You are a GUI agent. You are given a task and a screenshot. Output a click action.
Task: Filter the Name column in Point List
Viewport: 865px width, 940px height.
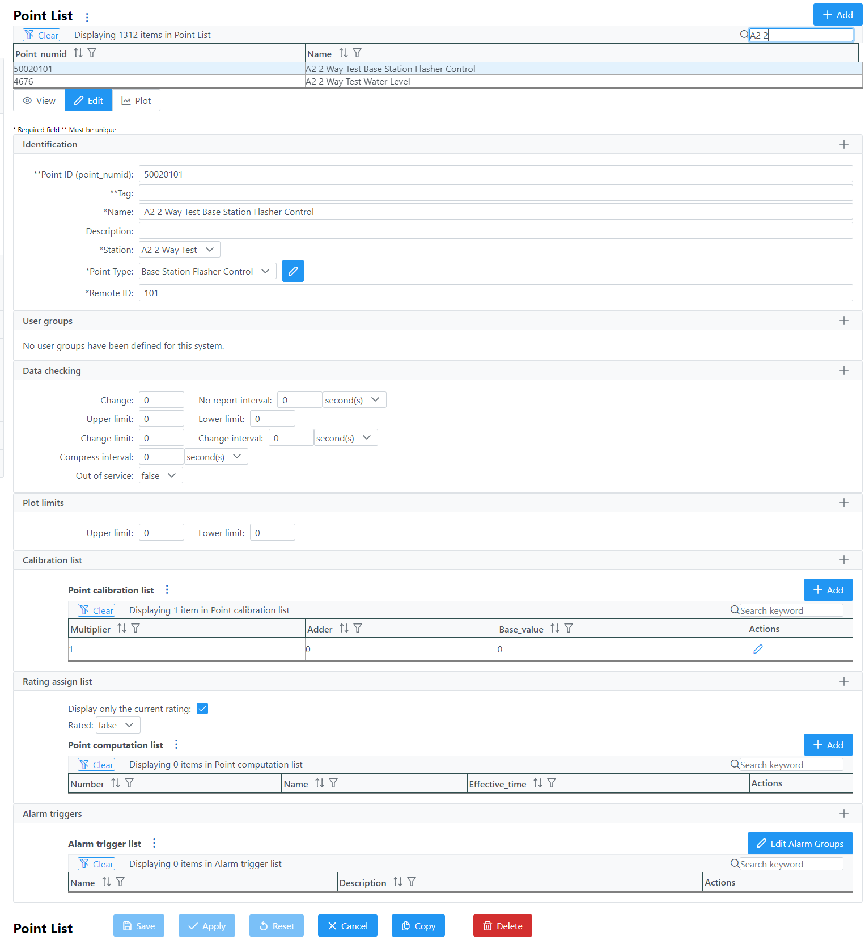pyautogui.click(x=357, y=53)
